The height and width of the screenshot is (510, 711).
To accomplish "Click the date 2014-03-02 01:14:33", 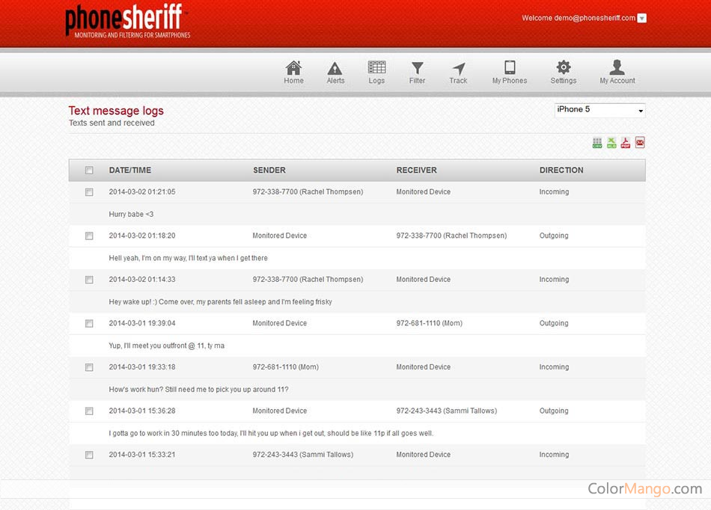I will point(142,280).
